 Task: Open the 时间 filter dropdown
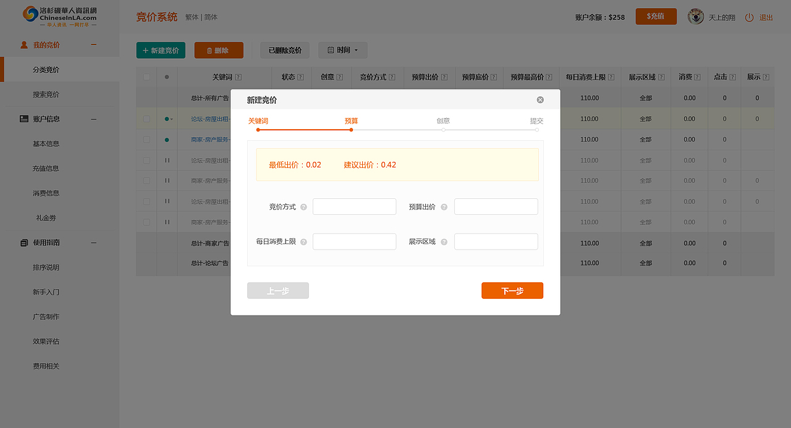(x=342, y=50)
